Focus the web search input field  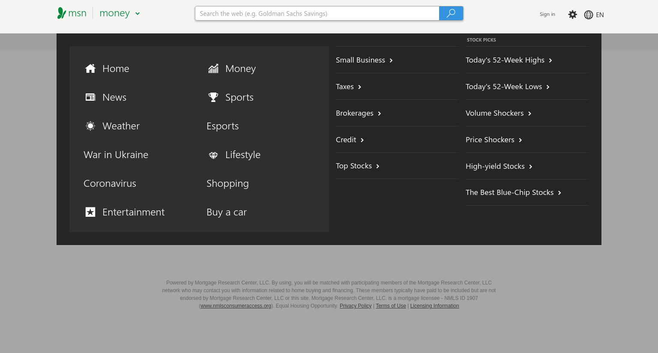(x=317, y=13)
